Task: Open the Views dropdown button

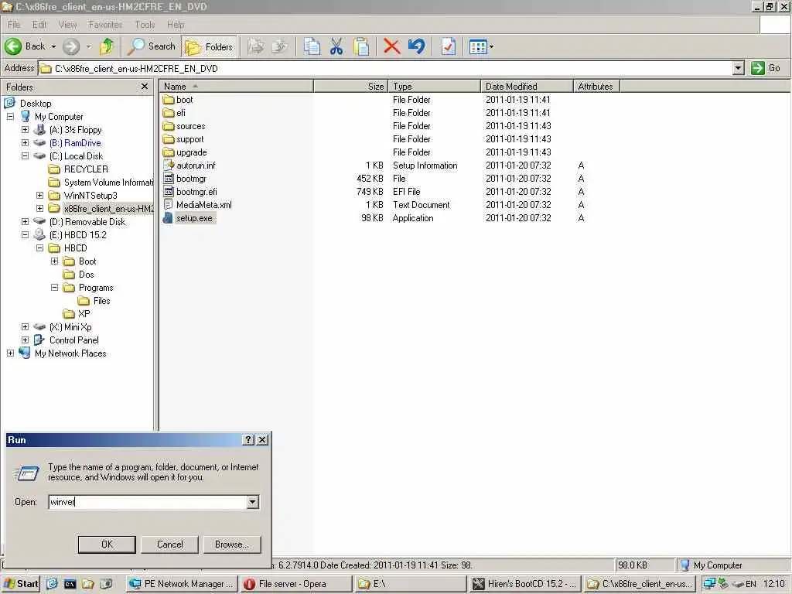Action: pyautogui.click(x=481, y=47)
